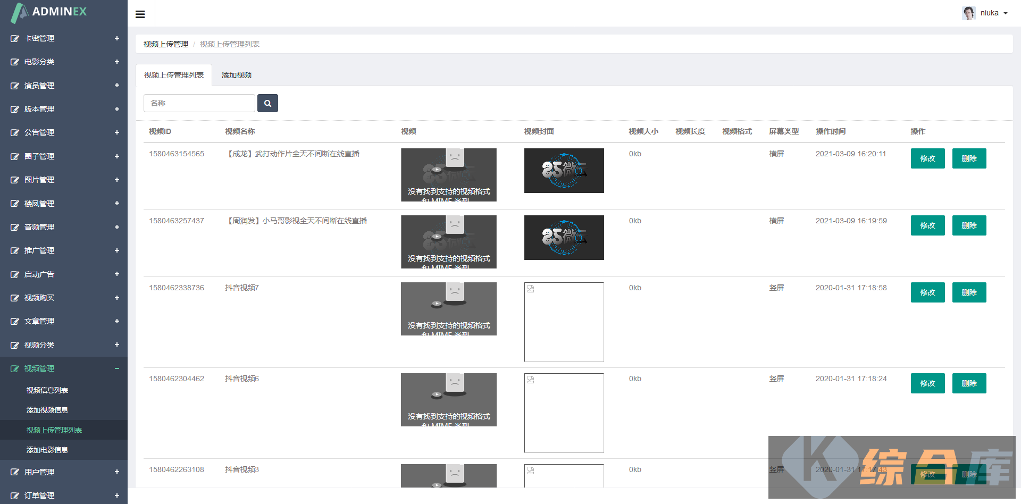Click edit icon beside 版本管理
This screenshot has height=504, width=1021.
pos(15,109)
